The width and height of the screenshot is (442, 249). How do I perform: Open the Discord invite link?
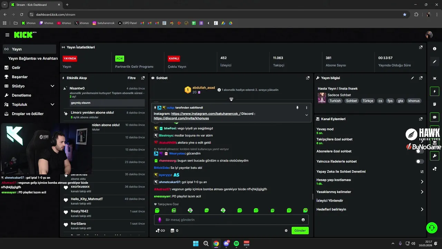(x=181, y=118)
